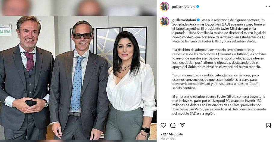Image resolution: width=274 pixels, height=142 pixels.
Task: Open comments via the speech bubble icon
Action: point(173,125)
